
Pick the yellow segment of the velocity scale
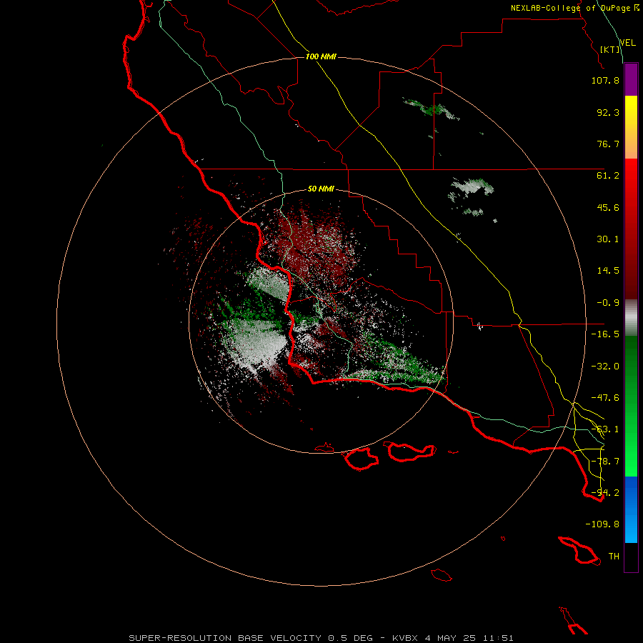pos(631,127)
